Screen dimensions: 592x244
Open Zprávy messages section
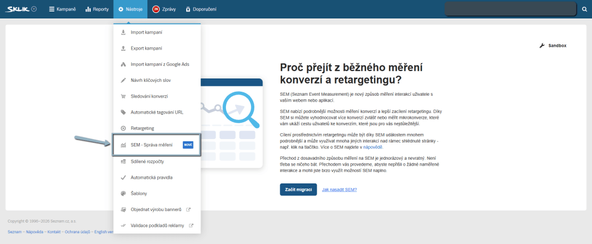(164, 9)
